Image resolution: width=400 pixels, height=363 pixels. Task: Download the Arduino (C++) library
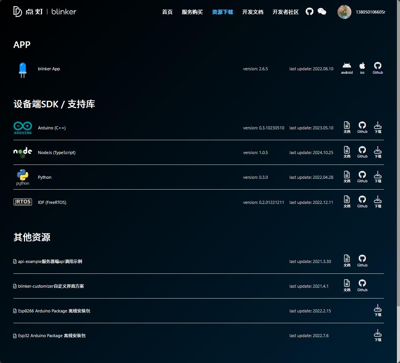point(378,127)
